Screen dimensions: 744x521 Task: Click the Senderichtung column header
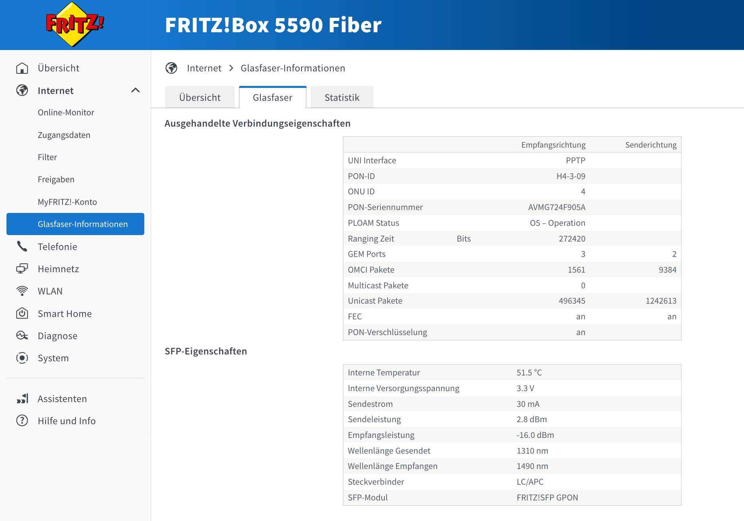point(651,145)
